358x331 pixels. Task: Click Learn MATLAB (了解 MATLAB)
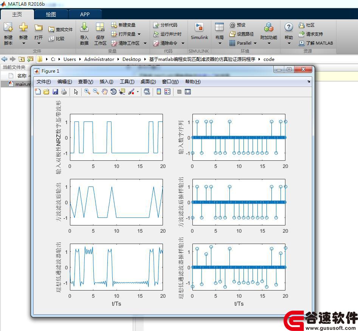click(x=316, y=43)
